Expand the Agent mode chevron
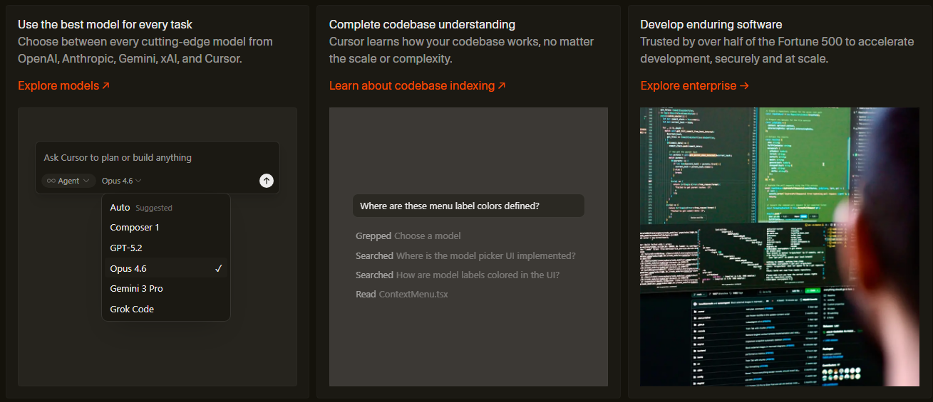 pos(86,181)
